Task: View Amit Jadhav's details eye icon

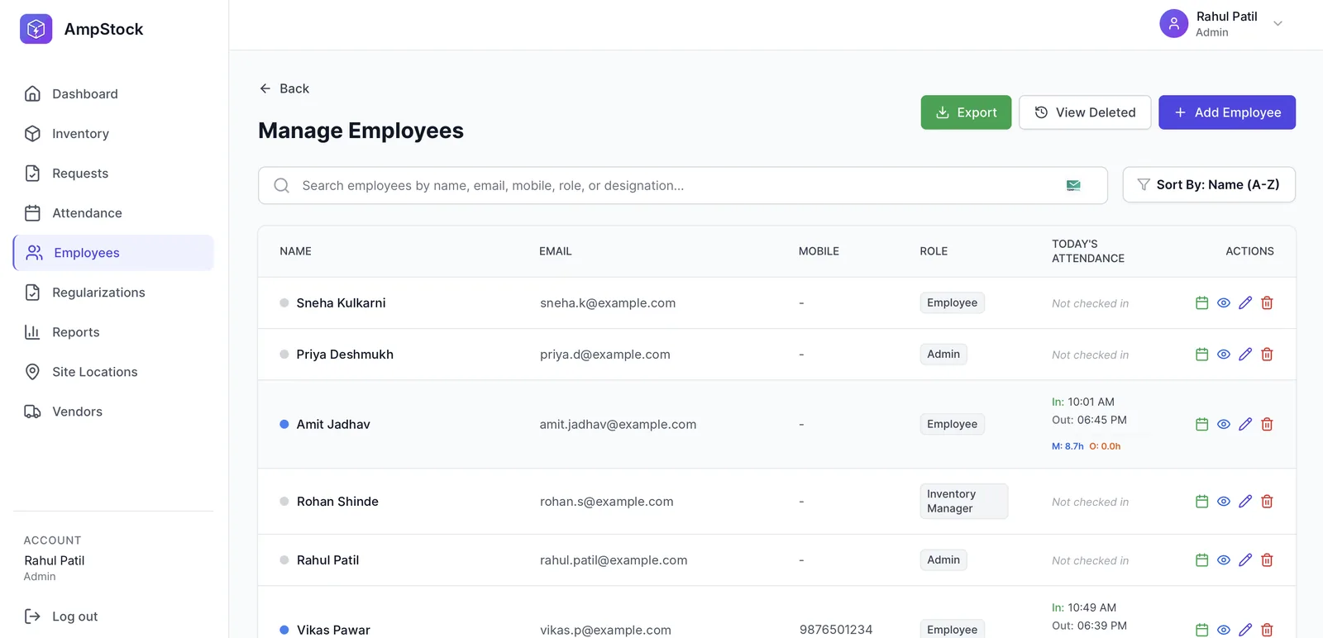Action: [1224, 425]
